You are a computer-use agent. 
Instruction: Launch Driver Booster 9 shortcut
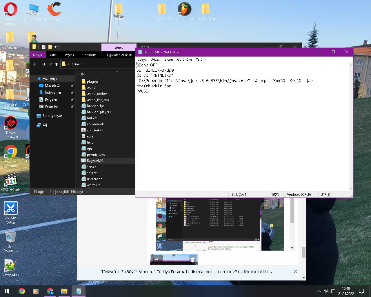click(x=10, y=128)
